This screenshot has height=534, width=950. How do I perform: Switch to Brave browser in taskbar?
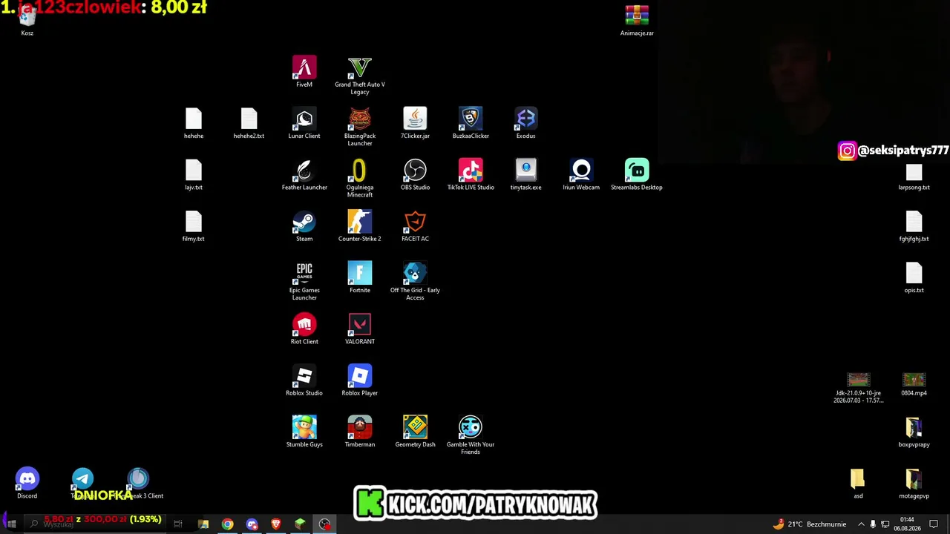click(x=276, y=524)
